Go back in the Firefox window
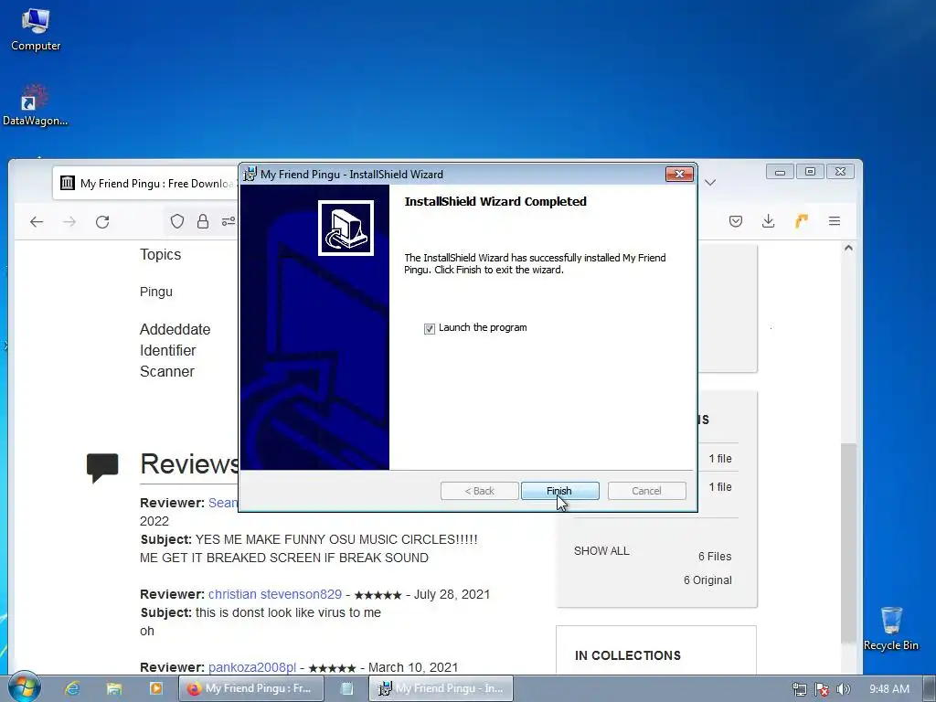This screenshot has height=702, width=936. tap(37, 222)
